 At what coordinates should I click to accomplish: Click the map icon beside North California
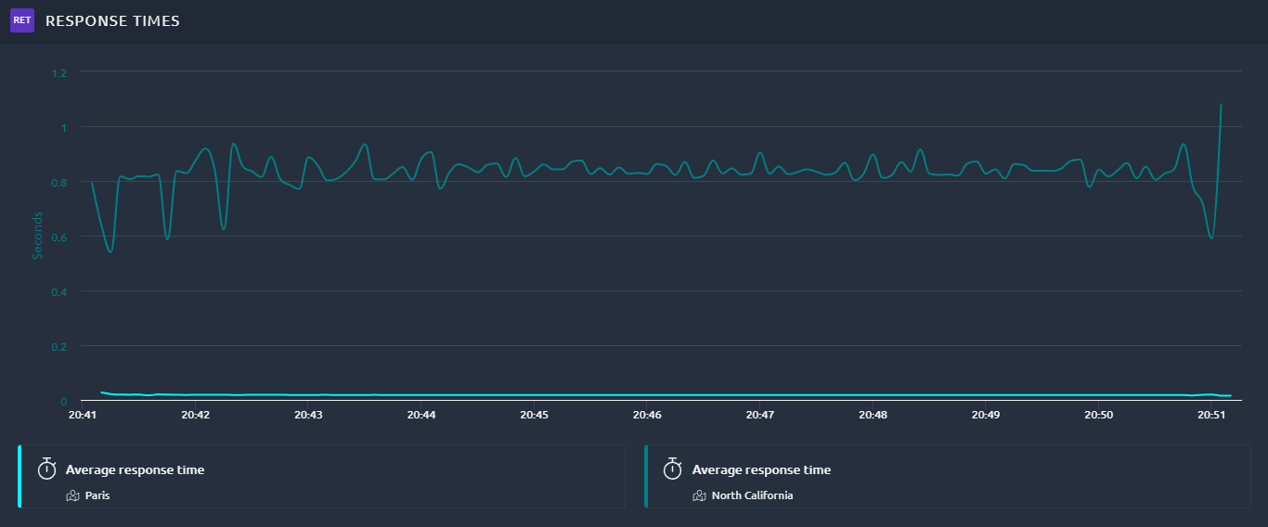click(700, 495)
